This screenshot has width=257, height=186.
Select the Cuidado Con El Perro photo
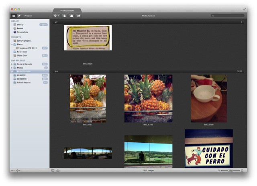point(208,148)
